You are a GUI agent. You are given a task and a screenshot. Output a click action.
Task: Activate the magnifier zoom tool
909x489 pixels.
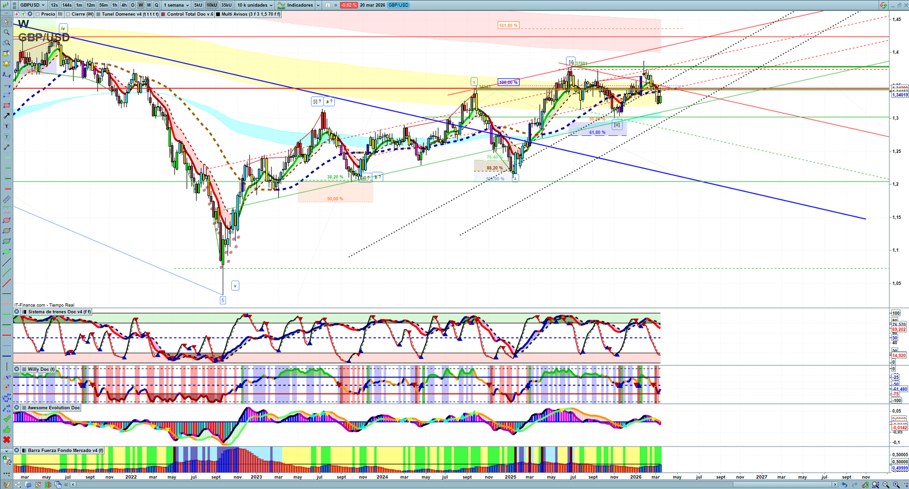pos(6,32)
